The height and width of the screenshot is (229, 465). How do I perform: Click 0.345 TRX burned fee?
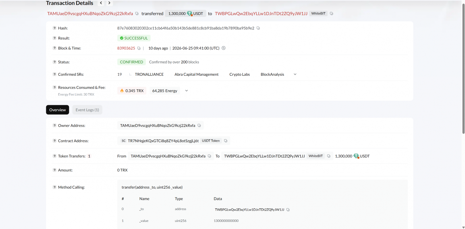[x=132, y=91]
